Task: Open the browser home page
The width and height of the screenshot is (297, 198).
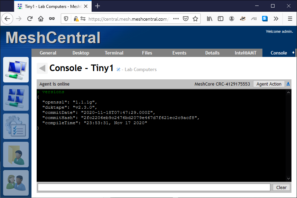Action: click(41, 19)
